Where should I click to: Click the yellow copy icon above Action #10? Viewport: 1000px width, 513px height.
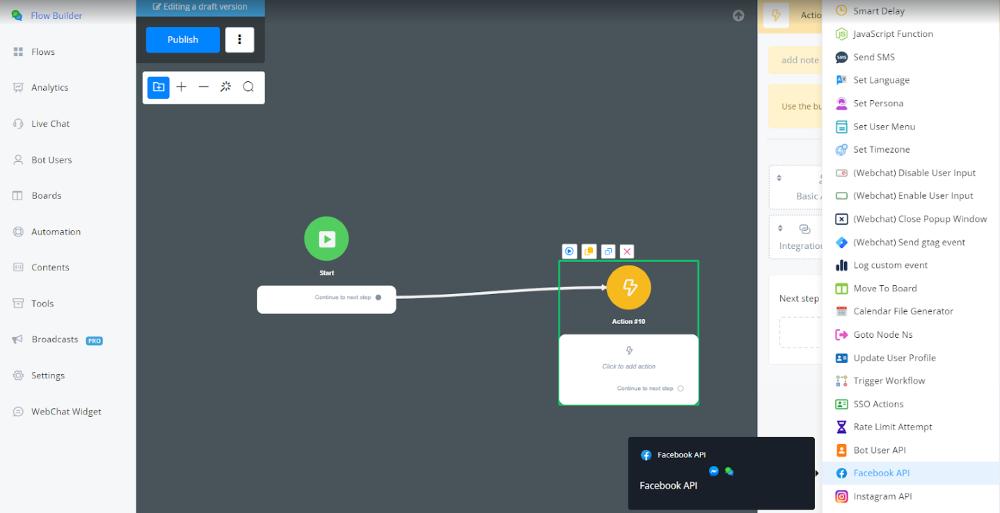click(589, 252)
